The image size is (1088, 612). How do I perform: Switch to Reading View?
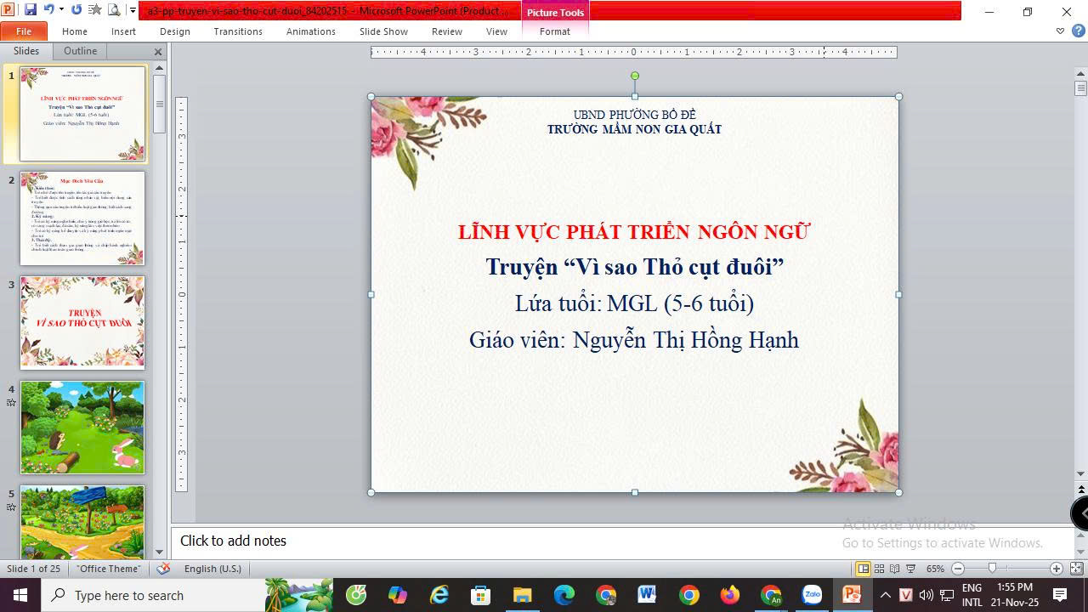coord(895,569)
